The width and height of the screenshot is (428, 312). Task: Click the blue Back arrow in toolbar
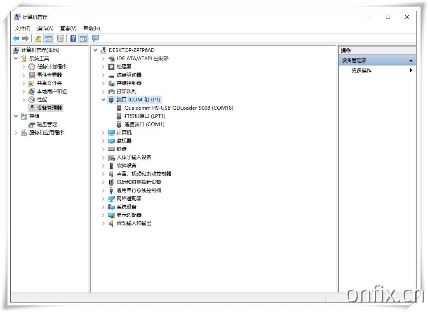coord(16,38)
